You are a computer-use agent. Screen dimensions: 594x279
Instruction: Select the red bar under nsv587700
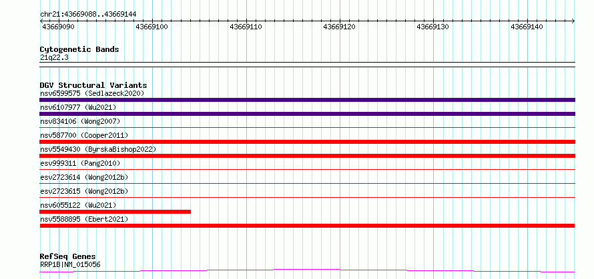pos(307,142)
